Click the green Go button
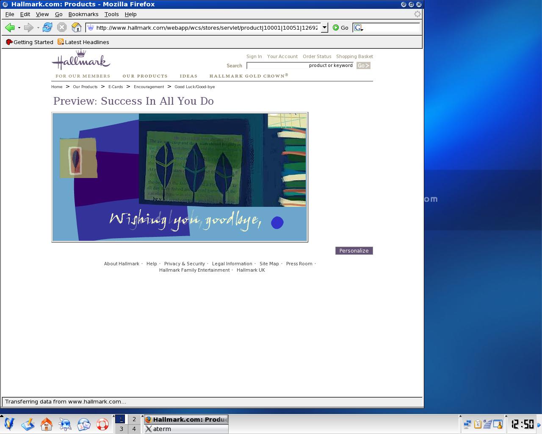The image size is (542, 434). pos(340,28)
